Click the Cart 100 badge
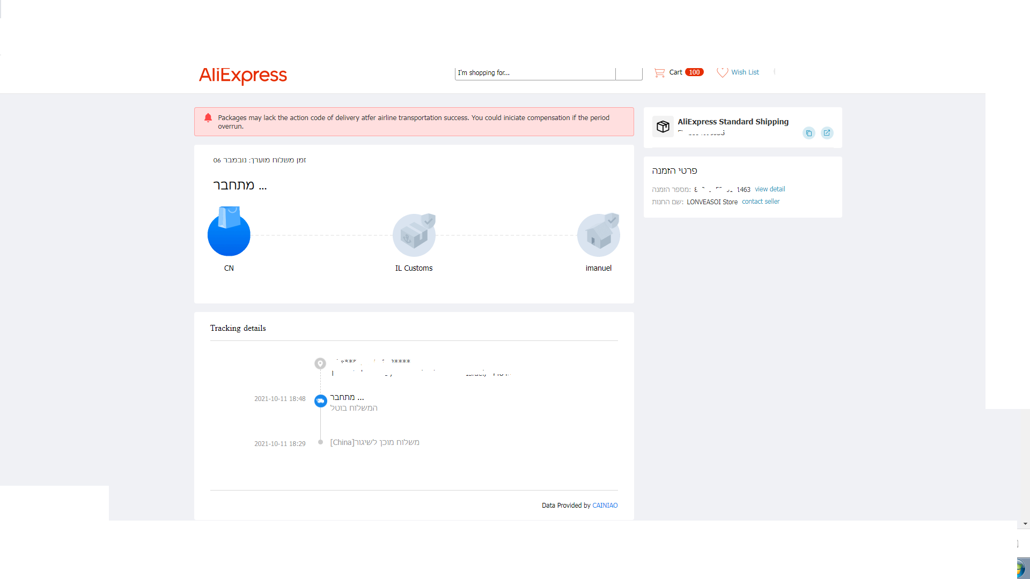 coord(694,72)
